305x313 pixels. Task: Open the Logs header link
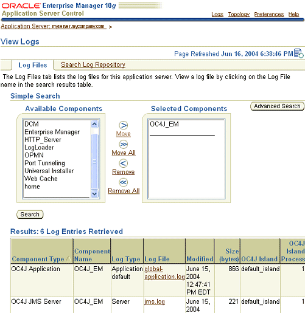[217, 14]
